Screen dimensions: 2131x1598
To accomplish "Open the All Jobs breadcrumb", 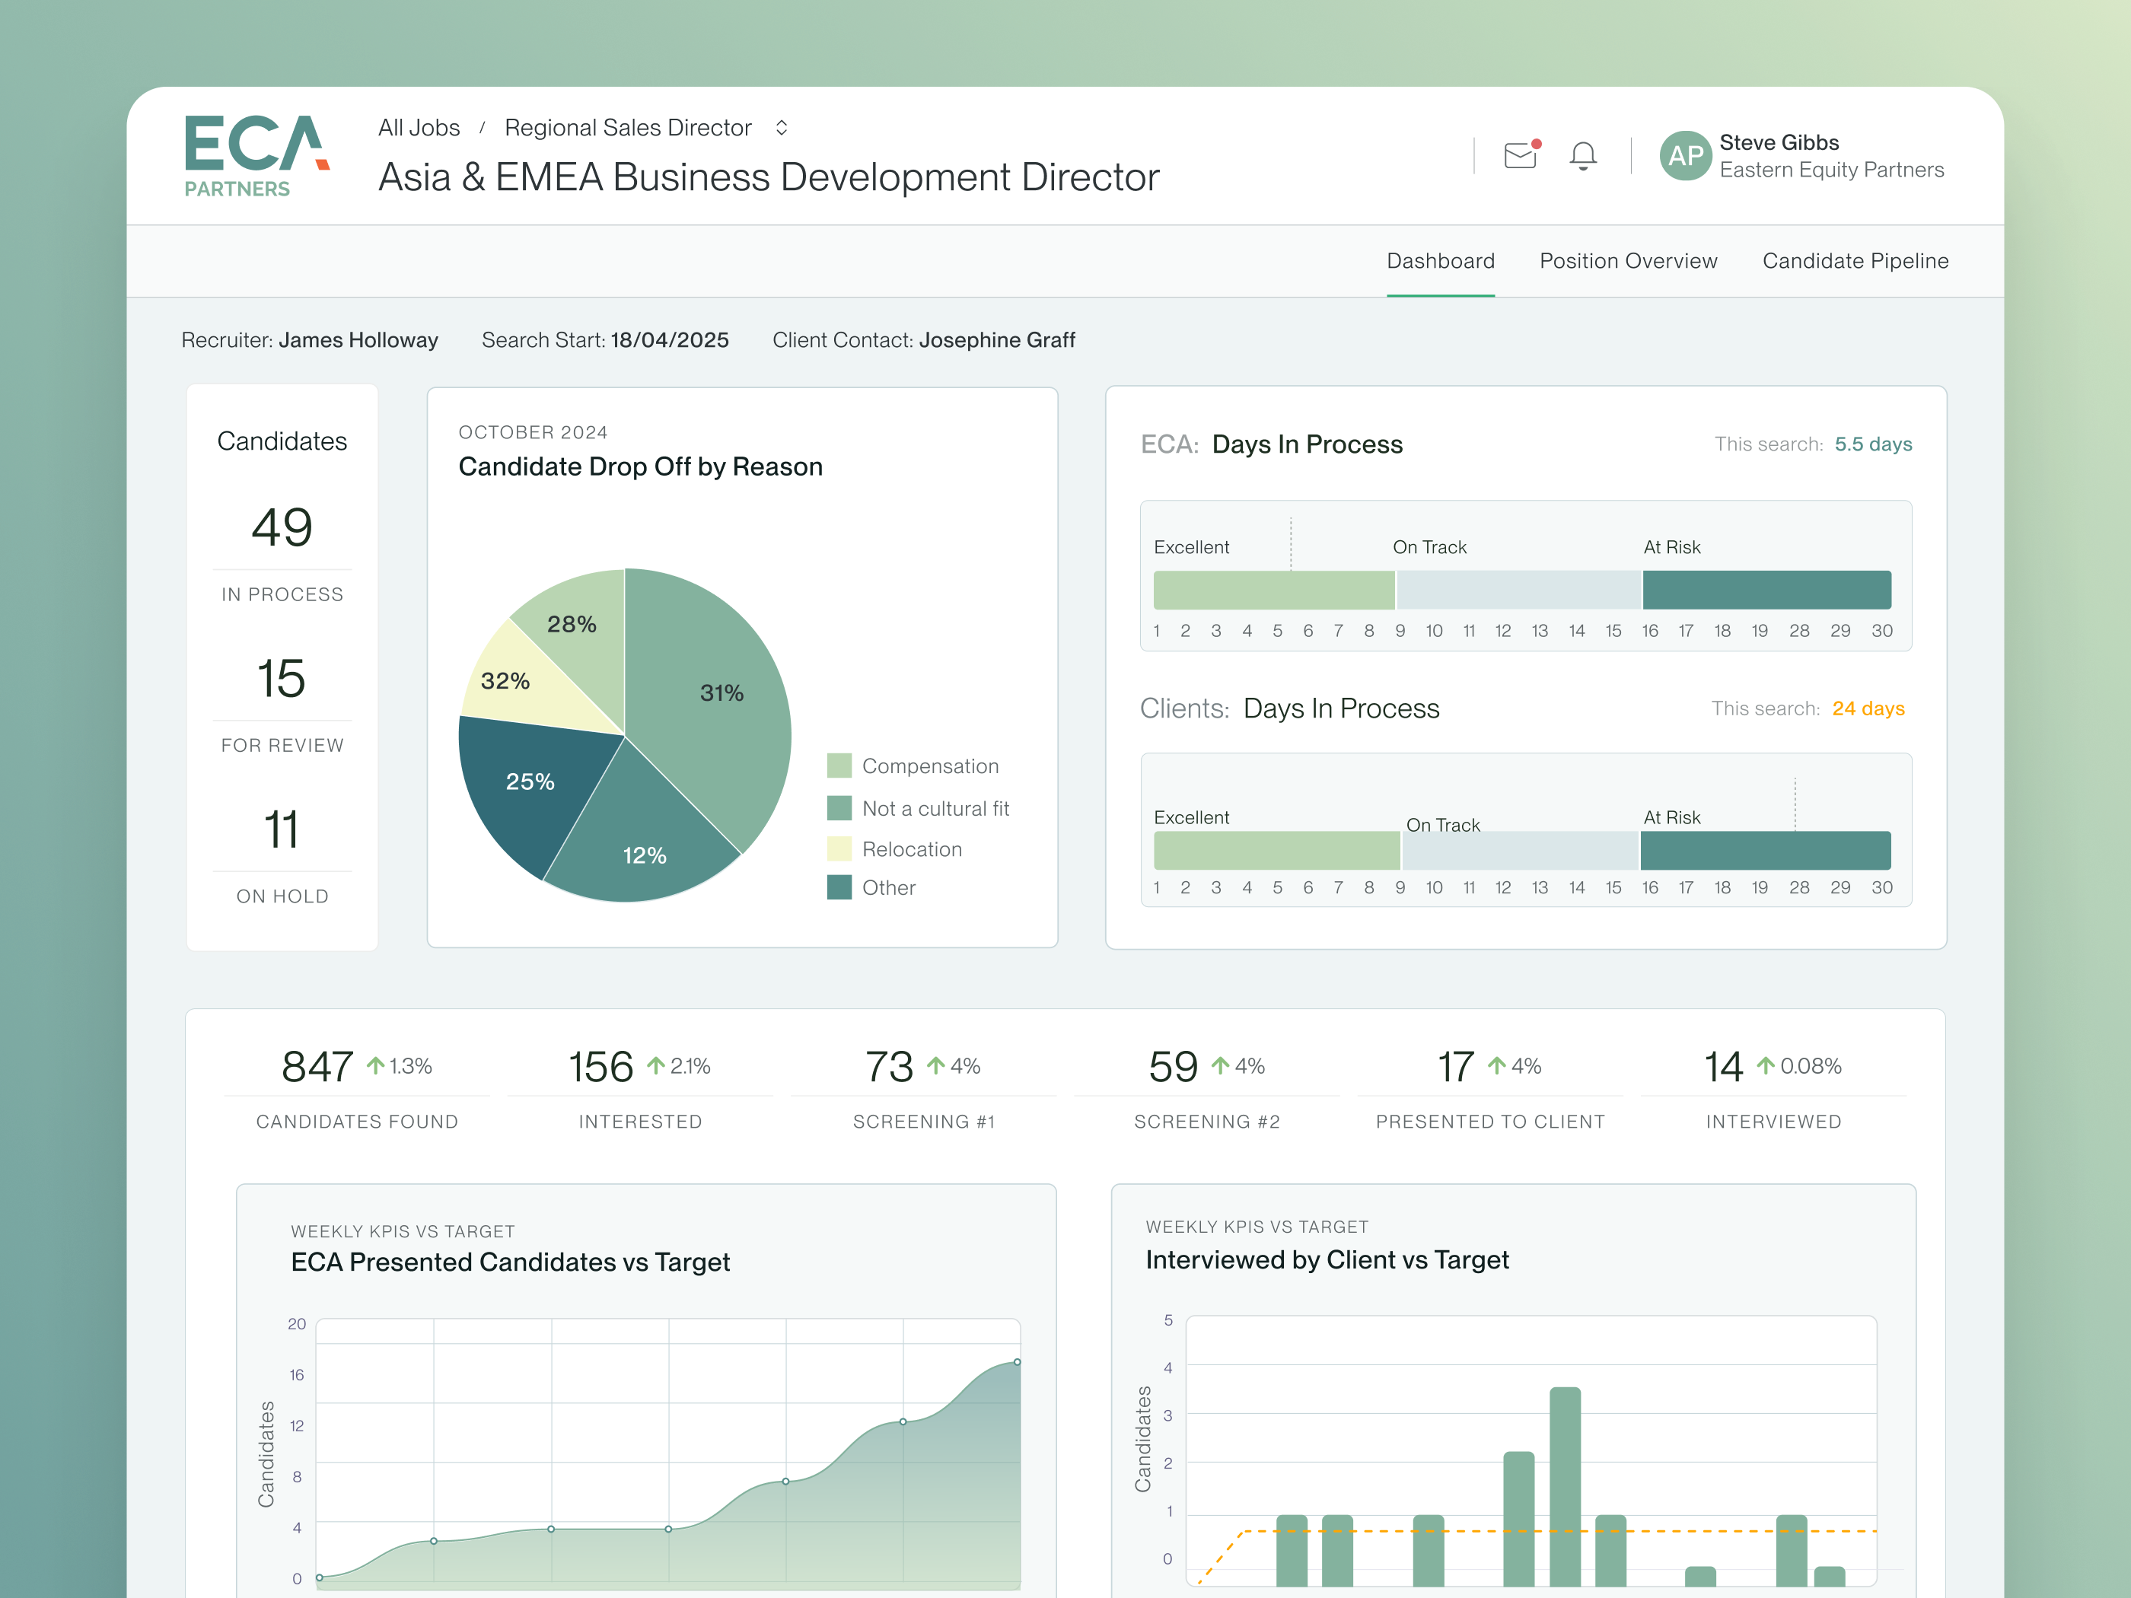I will coord(418,126).
